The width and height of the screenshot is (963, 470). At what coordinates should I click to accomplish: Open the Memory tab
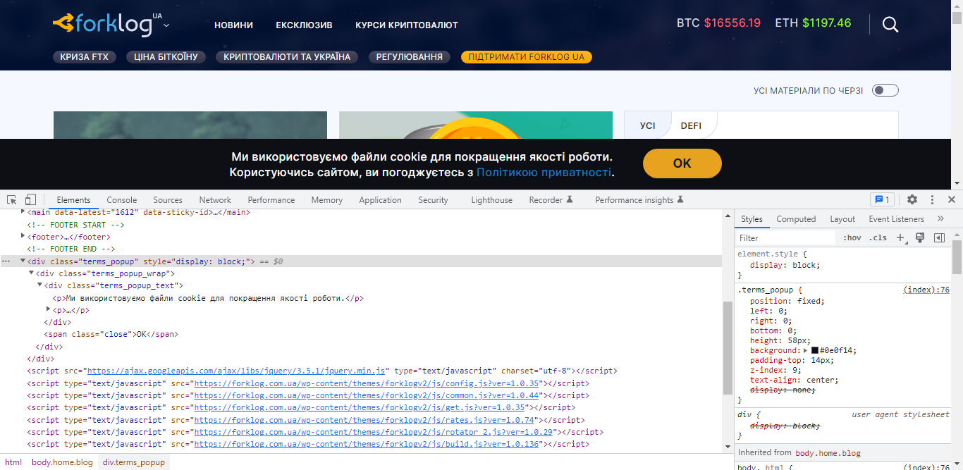[327, 200]
